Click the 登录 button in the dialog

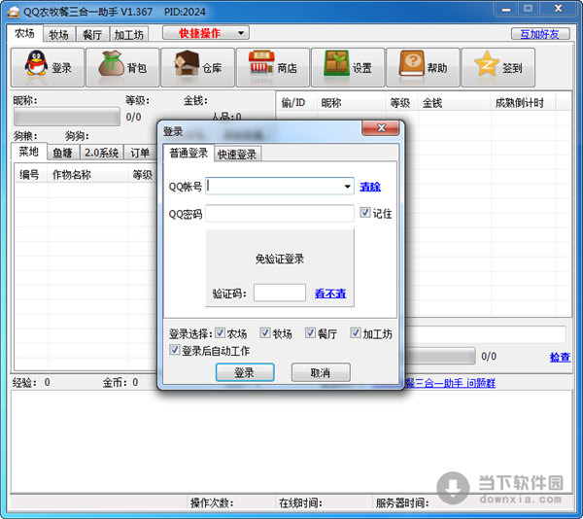tap(245, 372)
